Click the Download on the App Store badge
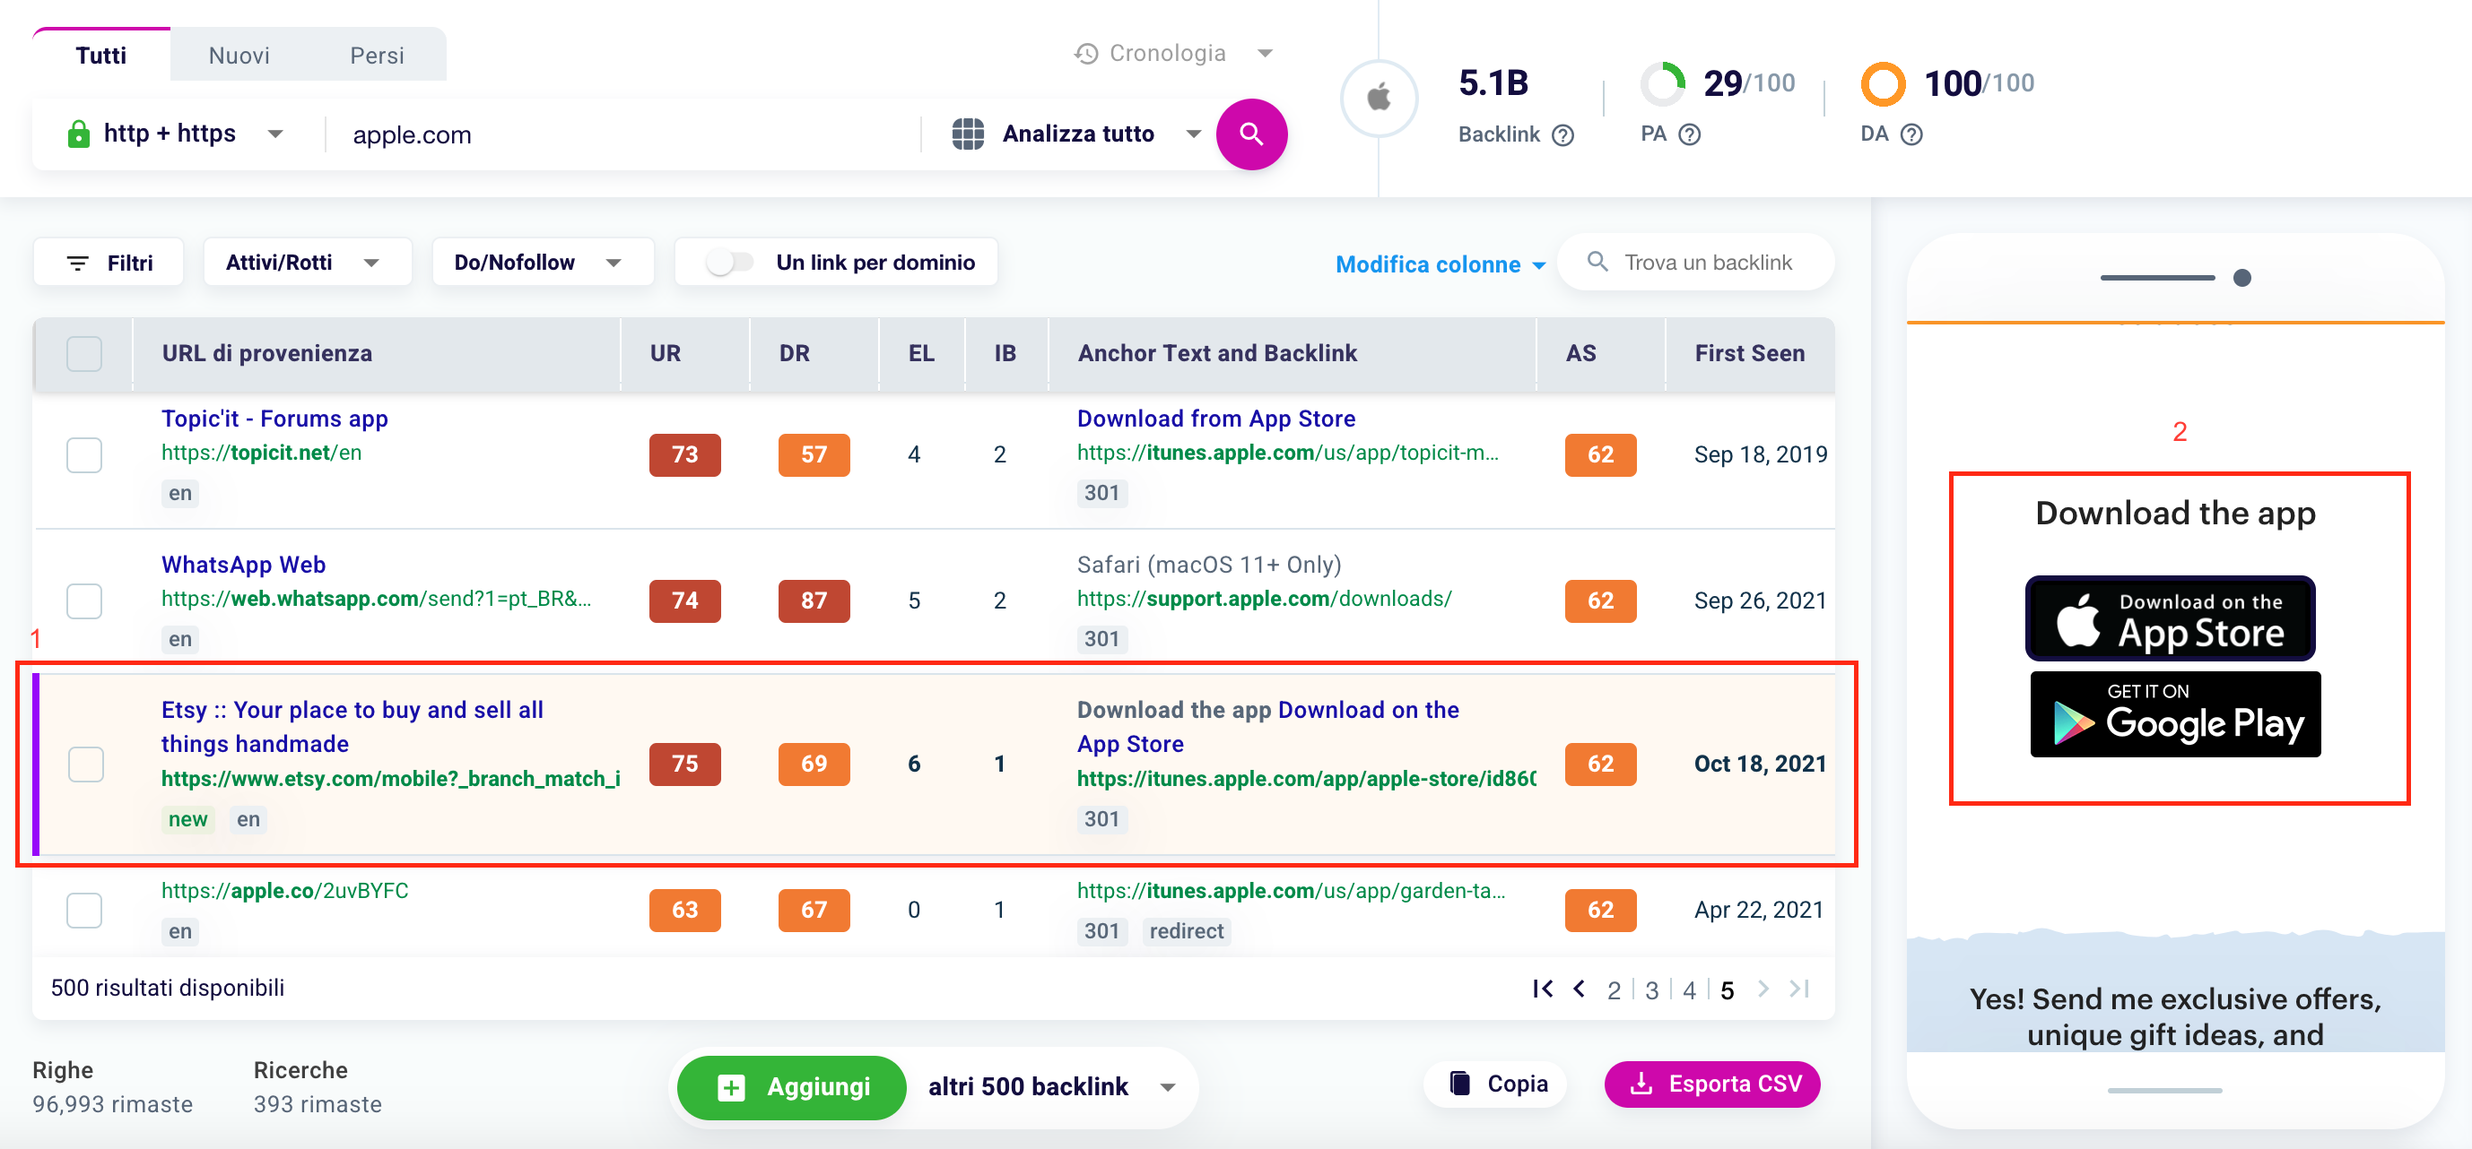The width and height of the screenshot is (2472, 1149). [2171, 618]
